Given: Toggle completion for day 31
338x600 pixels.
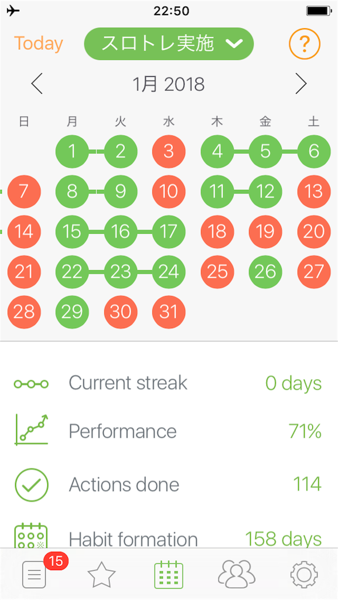Looking at the screenshot, I should (x=169, y=312).
